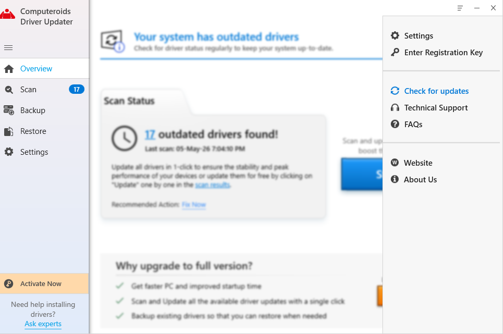Viewport: 503px width, 334px height.
Task: Click the Technical Support headset icon
Action: [395, 107]
